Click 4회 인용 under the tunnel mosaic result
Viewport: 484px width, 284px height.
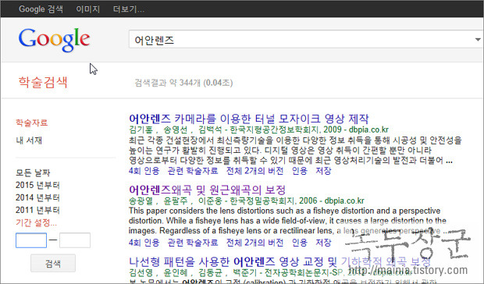click(144, 171)
